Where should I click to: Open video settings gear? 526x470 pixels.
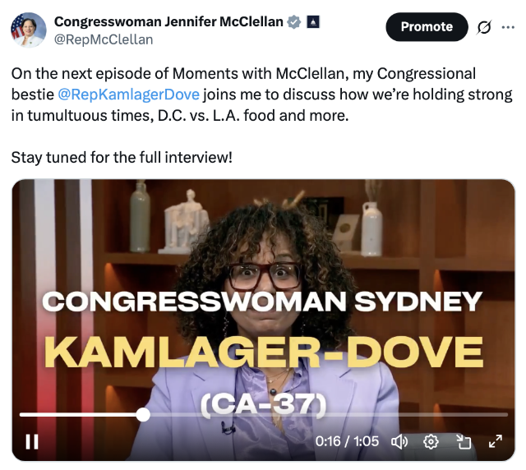tap(431, 442)
